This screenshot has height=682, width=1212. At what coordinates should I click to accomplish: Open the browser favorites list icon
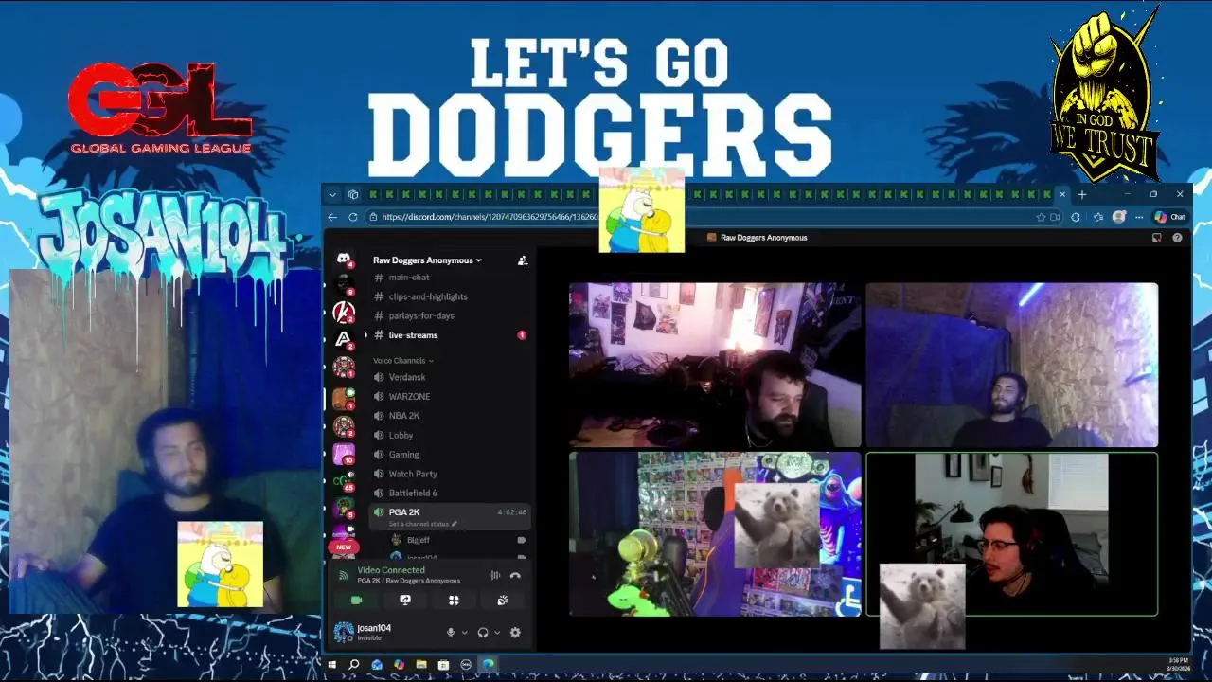pyautogui.click(x=1097, y=217)
